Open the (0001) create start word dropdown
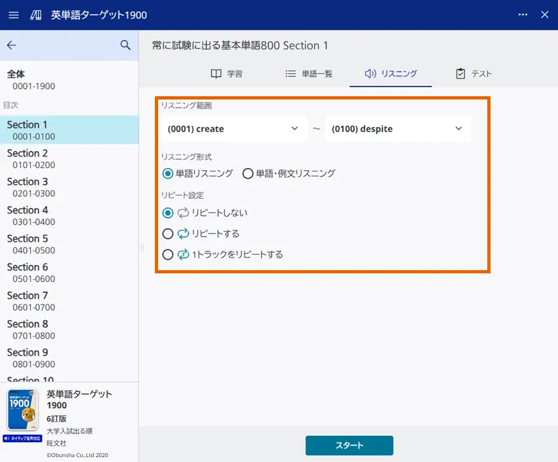Screen dimensions: 558x462 coord(234,128)
